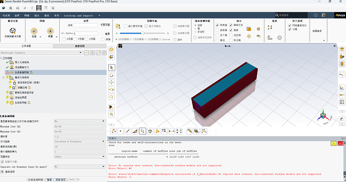Screen dimensions: 346x182
Task: Click the mesh Check icon in ribbon
Action: [x=34, y=31]
